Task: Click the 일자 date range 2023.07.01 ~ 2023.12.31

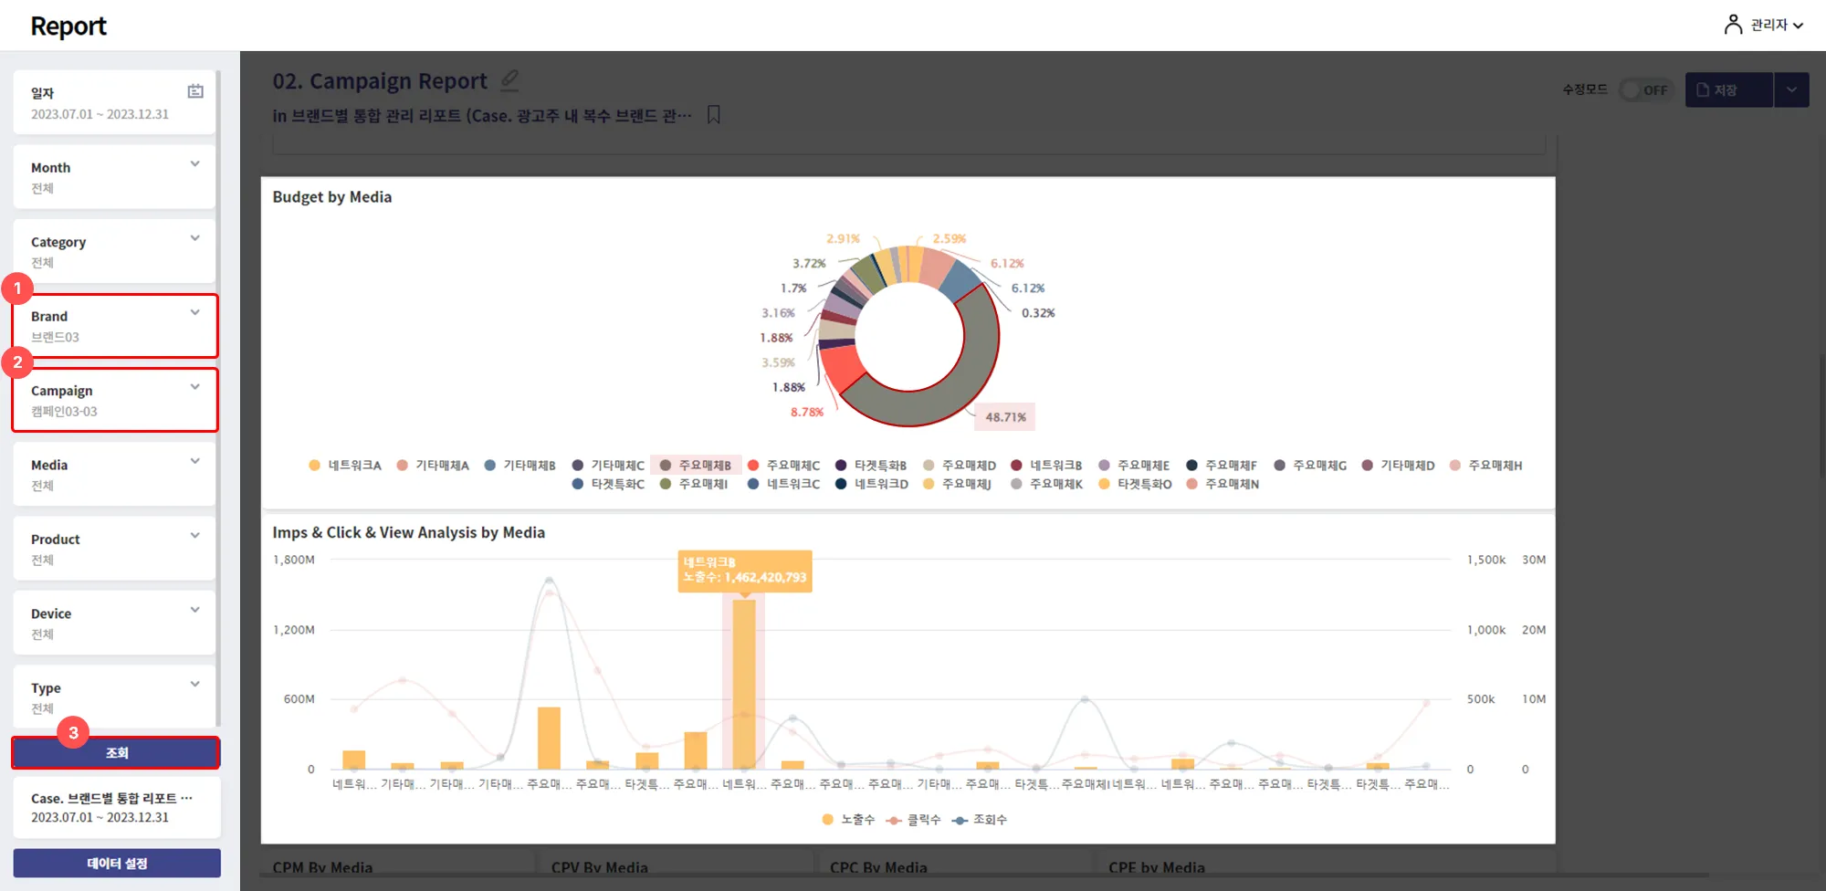Action: coord(100,114)
